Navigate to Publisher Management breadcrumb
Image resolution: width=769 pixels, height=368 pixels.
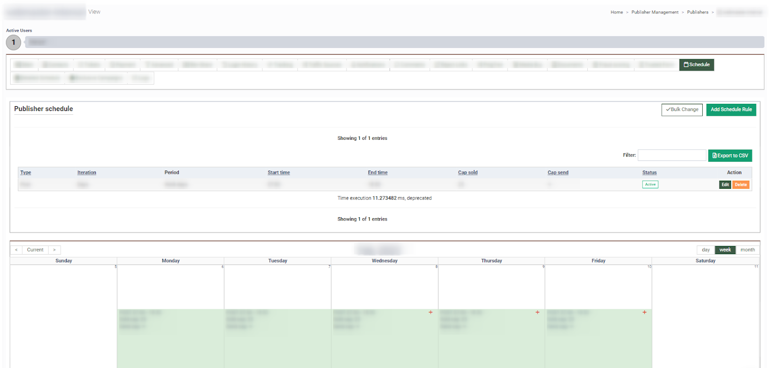click(x=655, y=12)
